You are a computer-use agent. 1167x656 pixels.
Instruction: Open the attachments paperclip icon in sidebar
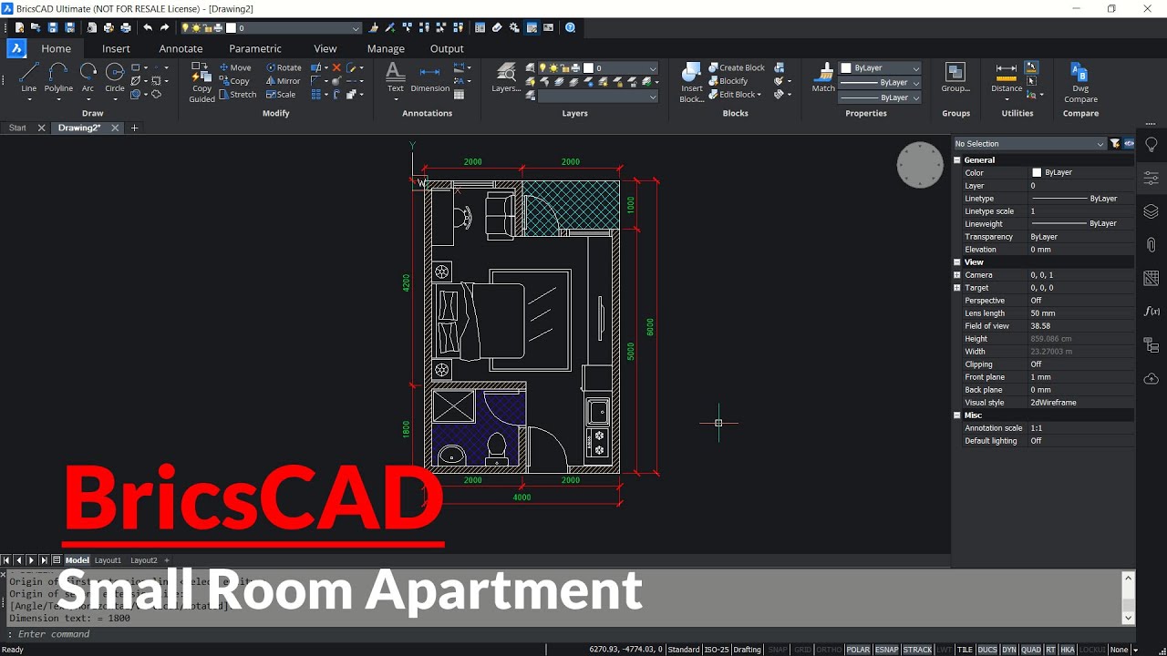pos(1152,244)
